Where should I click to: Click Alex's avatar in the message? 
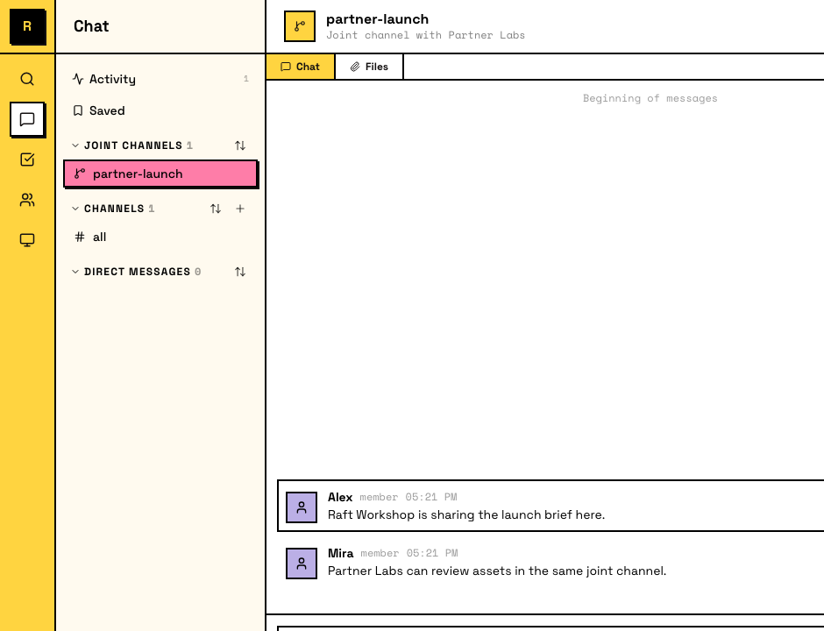click(302, 507)
